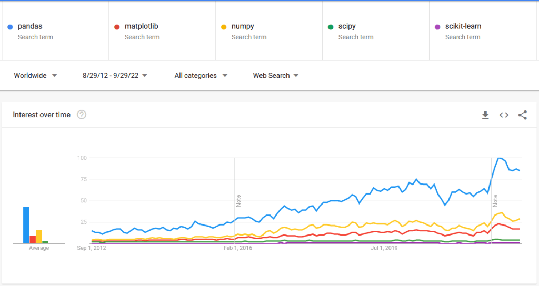Edit the matplotlib search term
The width and height of the screenshot is (539, 286).
pyautogui.click(x=141, y=26)
